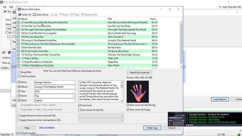The width and height of the screenshot is (242, 136).
Task: Select playlist track I'd Have You Anytime
Action: pos(208,114)
